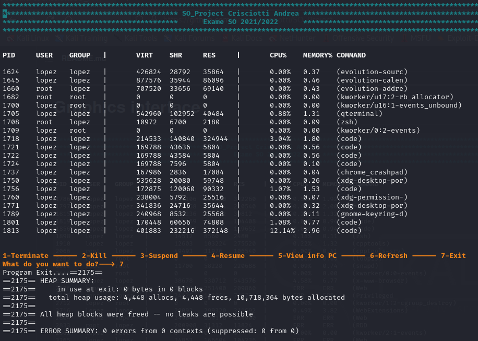Viewport: 478px width, 341px height.
Task: Open the Offensive Security bookmark icon
Action: point(327,38)
